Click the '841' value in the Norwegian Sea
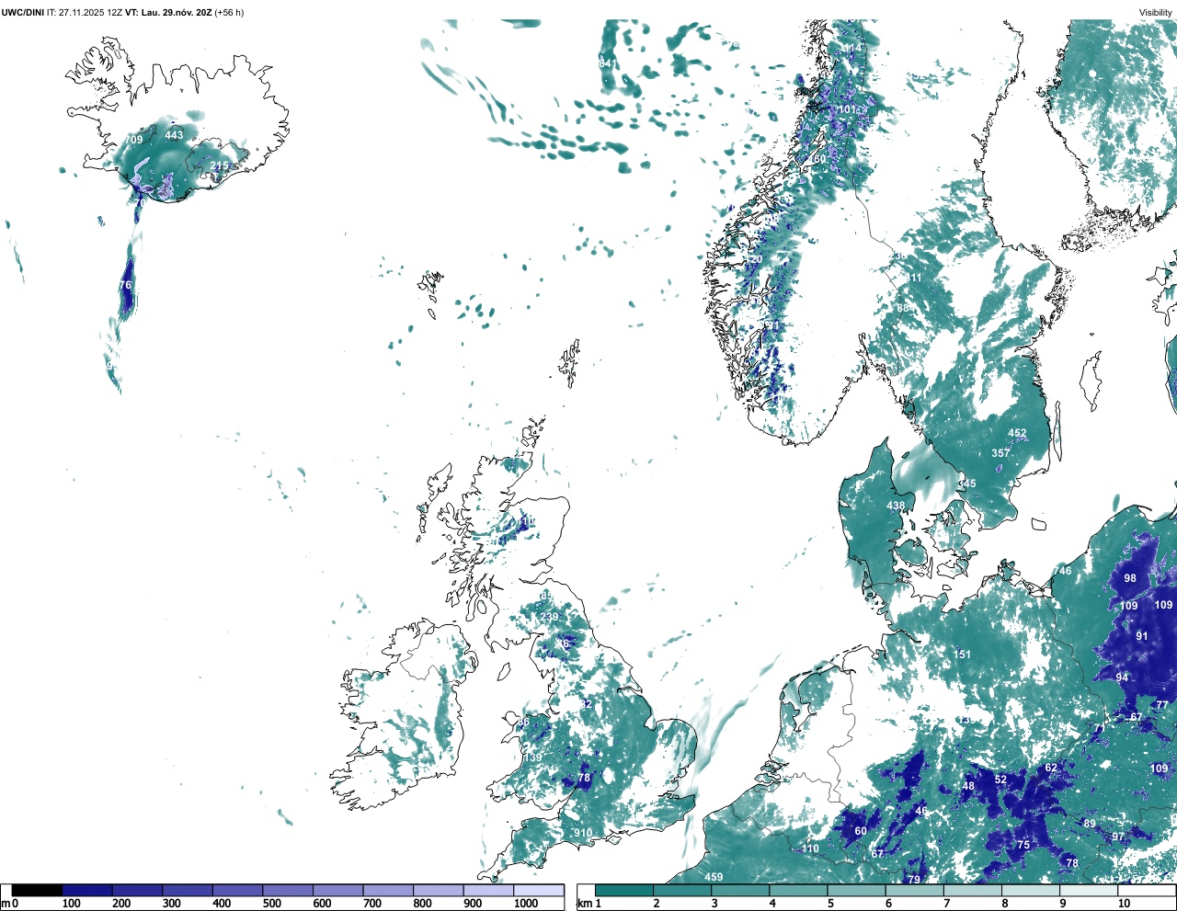Viewport: 1177px width, 911px height. point(608,63)
